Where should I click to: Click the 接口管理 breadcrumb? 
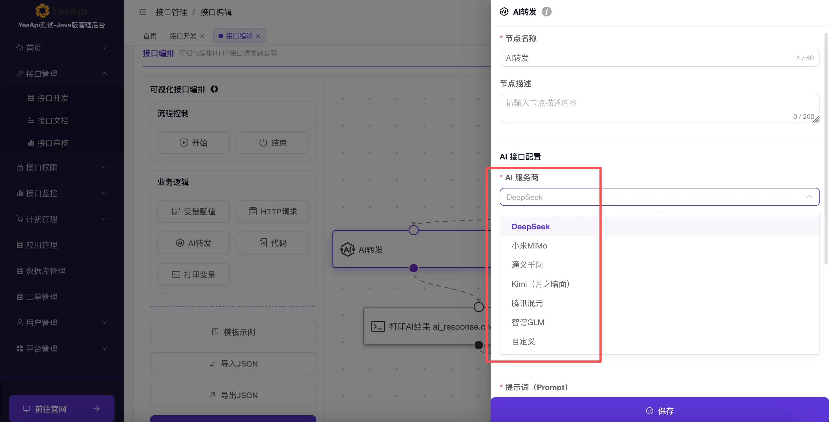point(171,12)
